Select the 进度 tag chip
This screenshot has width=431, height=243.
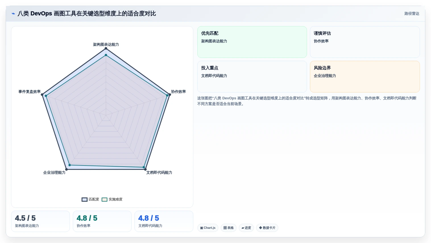pos(246,228)
